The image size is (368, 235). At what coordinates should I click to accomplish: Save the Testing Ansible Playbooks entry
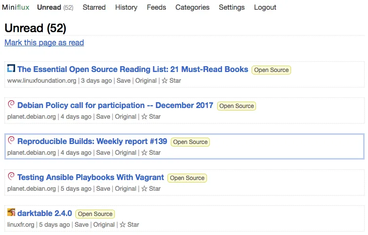tap(103, 189)
